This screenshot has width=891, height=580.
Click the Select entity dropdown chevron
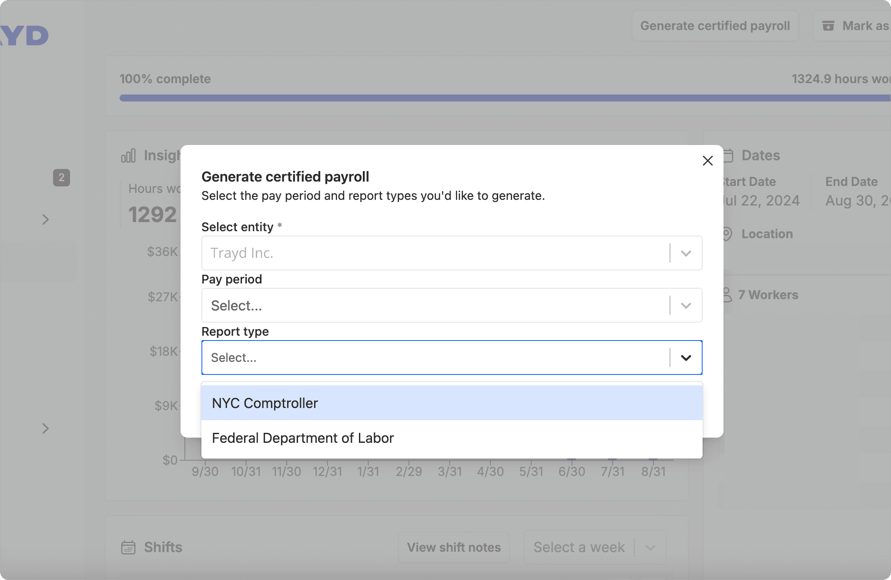pyautogui.click(x=686, y=253)
